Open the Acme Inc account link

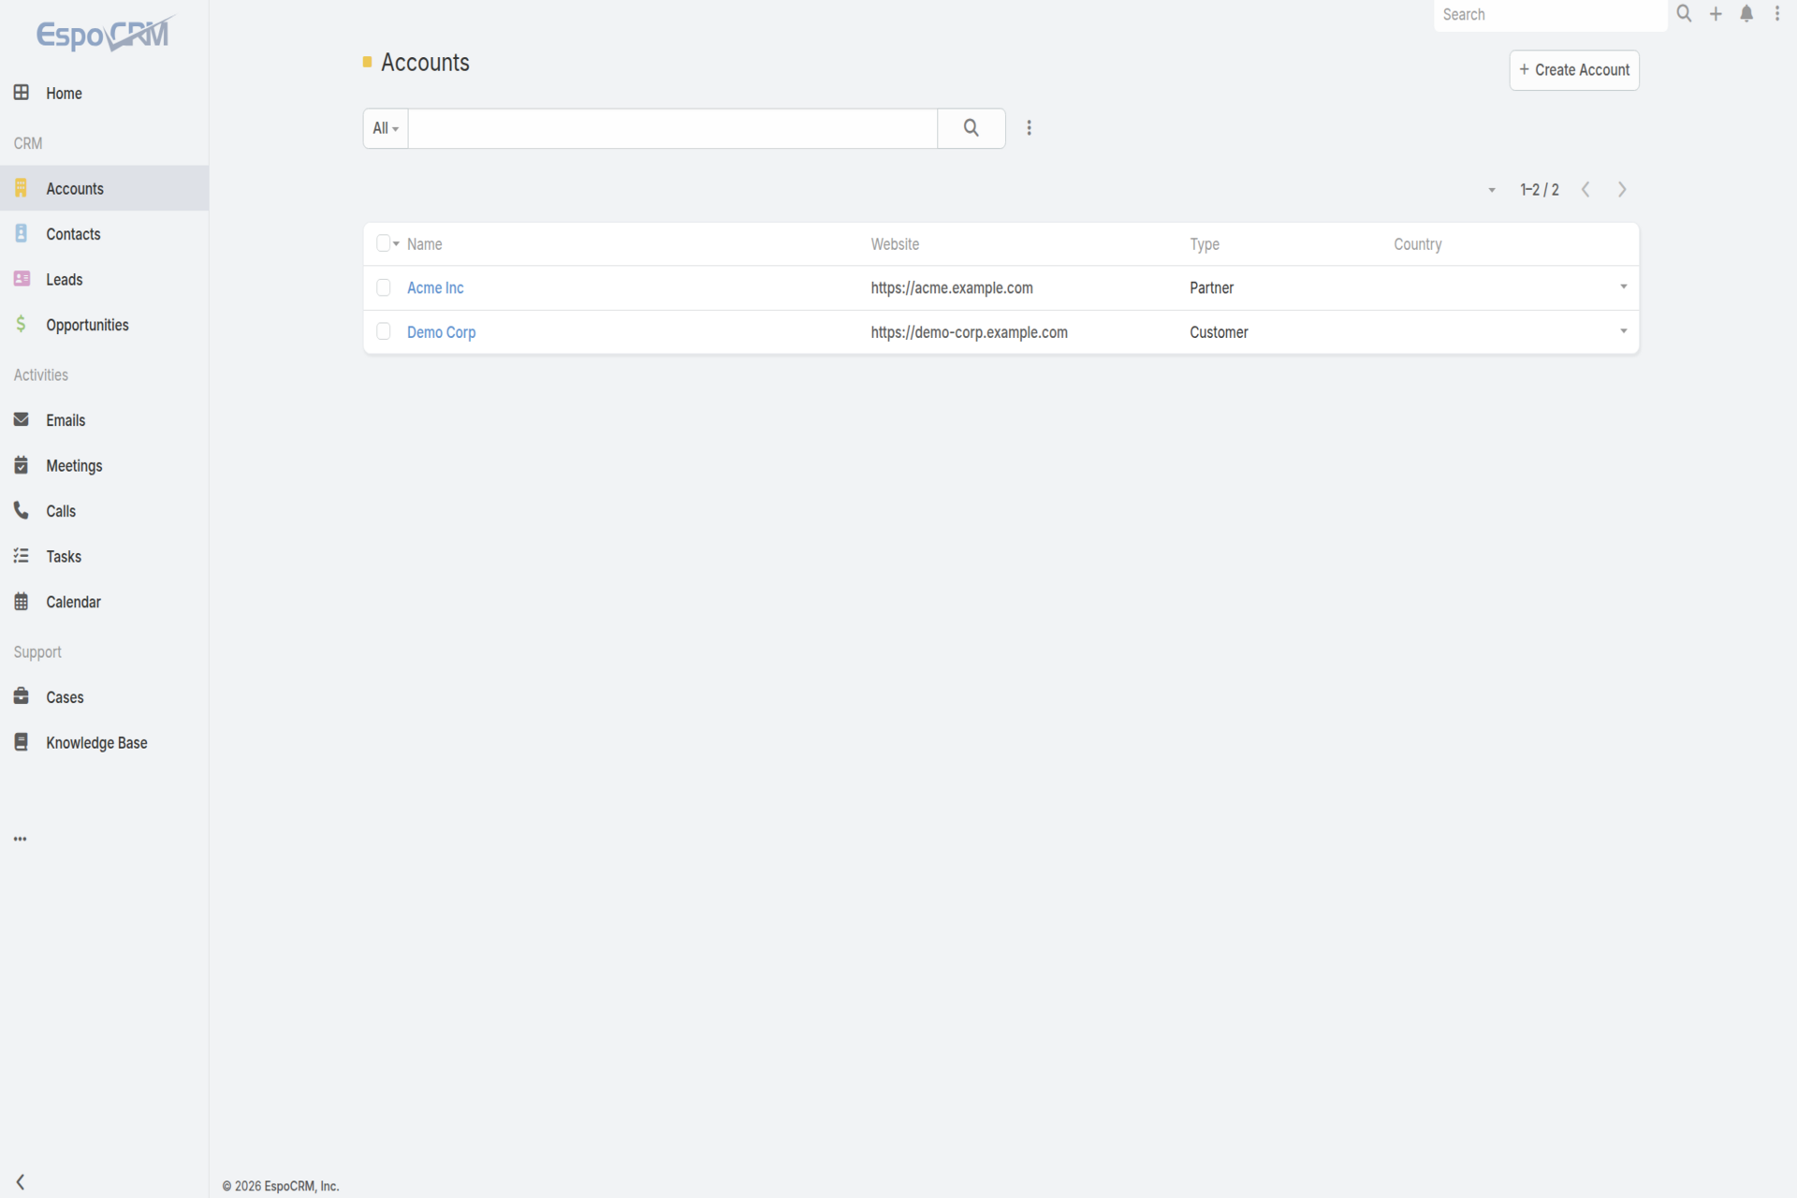click(435, 287)
